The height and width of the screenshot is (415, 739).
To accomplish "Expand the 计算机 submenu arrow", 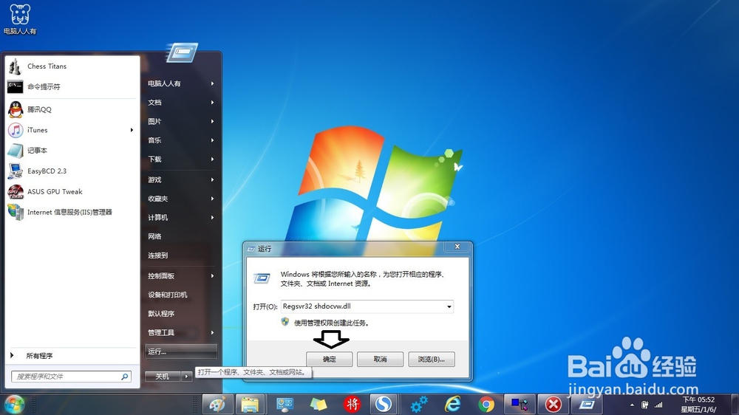I will pos(213,217).
